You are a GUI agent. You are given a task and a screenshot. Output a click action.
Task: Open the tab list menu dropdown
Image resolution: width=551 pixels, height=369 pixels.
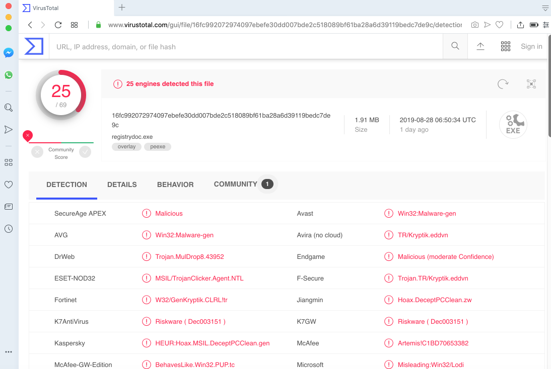tap(545, 8)
